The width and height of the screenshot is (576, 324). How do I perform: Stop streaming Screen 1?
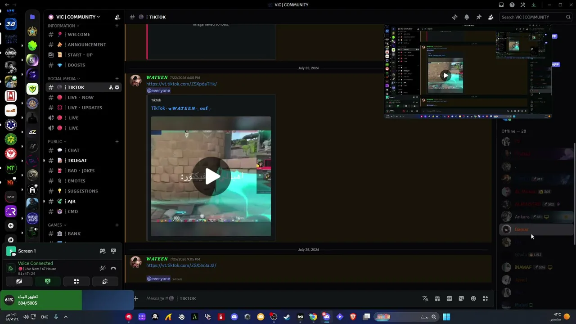click(x=113, y=251)
